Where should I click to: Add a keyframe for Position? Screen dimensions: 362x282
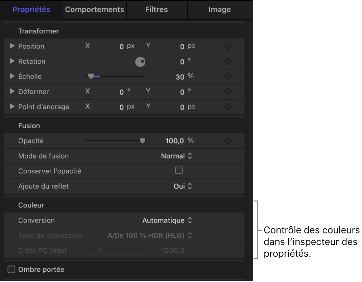pos(227,46)
